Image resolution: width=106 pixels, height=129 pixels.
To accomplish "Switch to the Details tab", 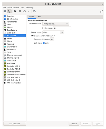I will (x=32, y=17).
